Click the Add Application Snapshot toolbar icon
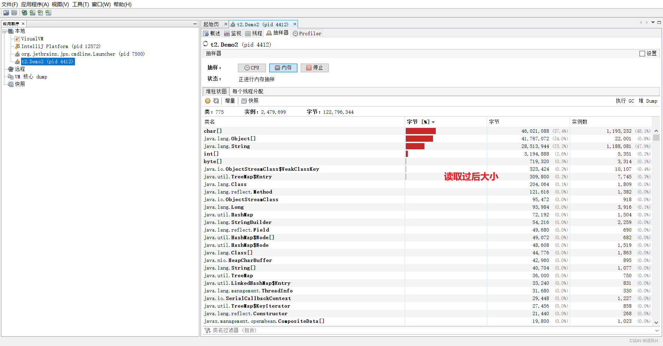The height and width of the screenshot is (346, 663). [x=48, y=13]
